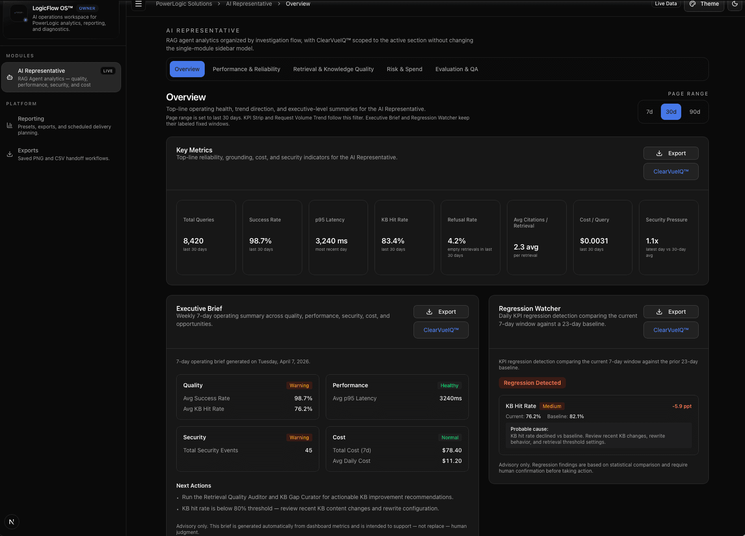The image size is (745, 536).
Task: Open ClearVueIQ for Key Metrics
Action: [x=671, y=171]
